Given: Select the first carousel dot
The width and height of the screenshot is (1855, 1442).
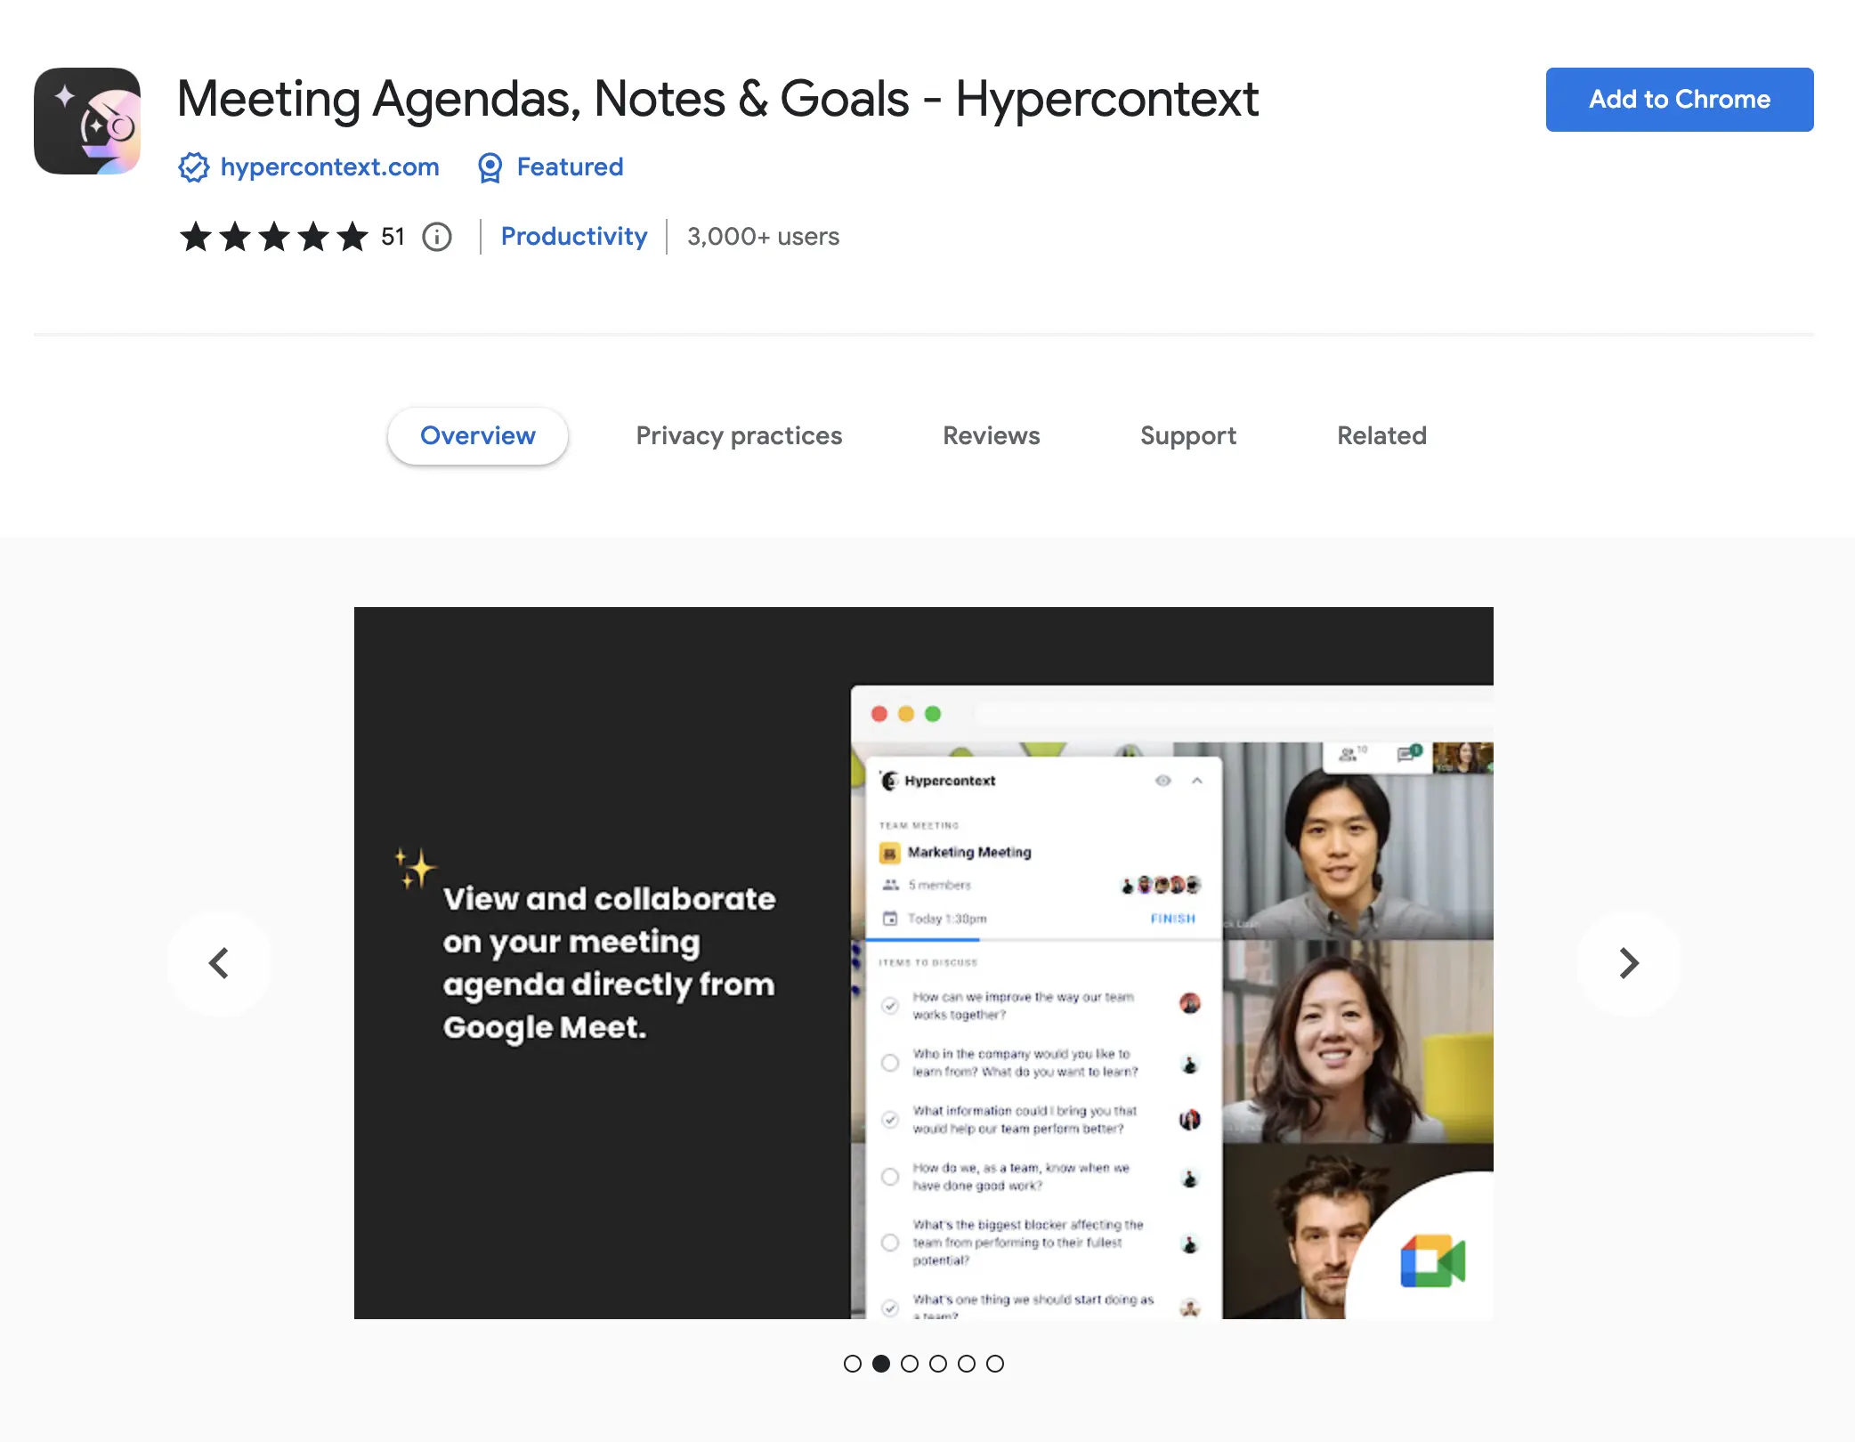Looking at the screenshot, I should pos(853,1364).
